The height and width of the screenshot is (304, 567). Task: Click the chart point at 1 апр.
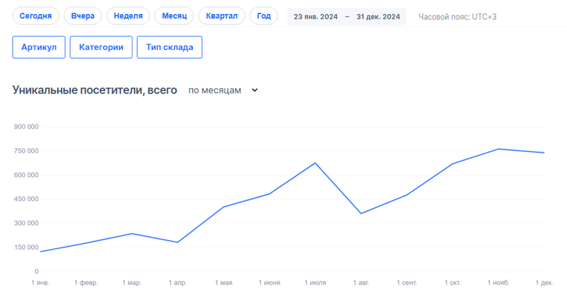click(x=177, y=243)
